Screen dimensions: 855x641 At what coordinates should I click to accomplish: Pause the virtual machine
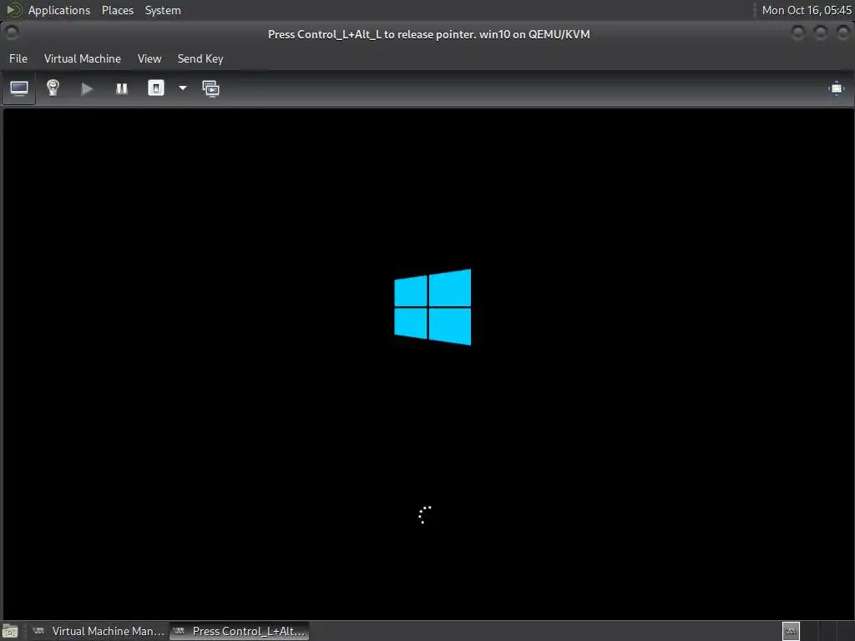(122, 88)
